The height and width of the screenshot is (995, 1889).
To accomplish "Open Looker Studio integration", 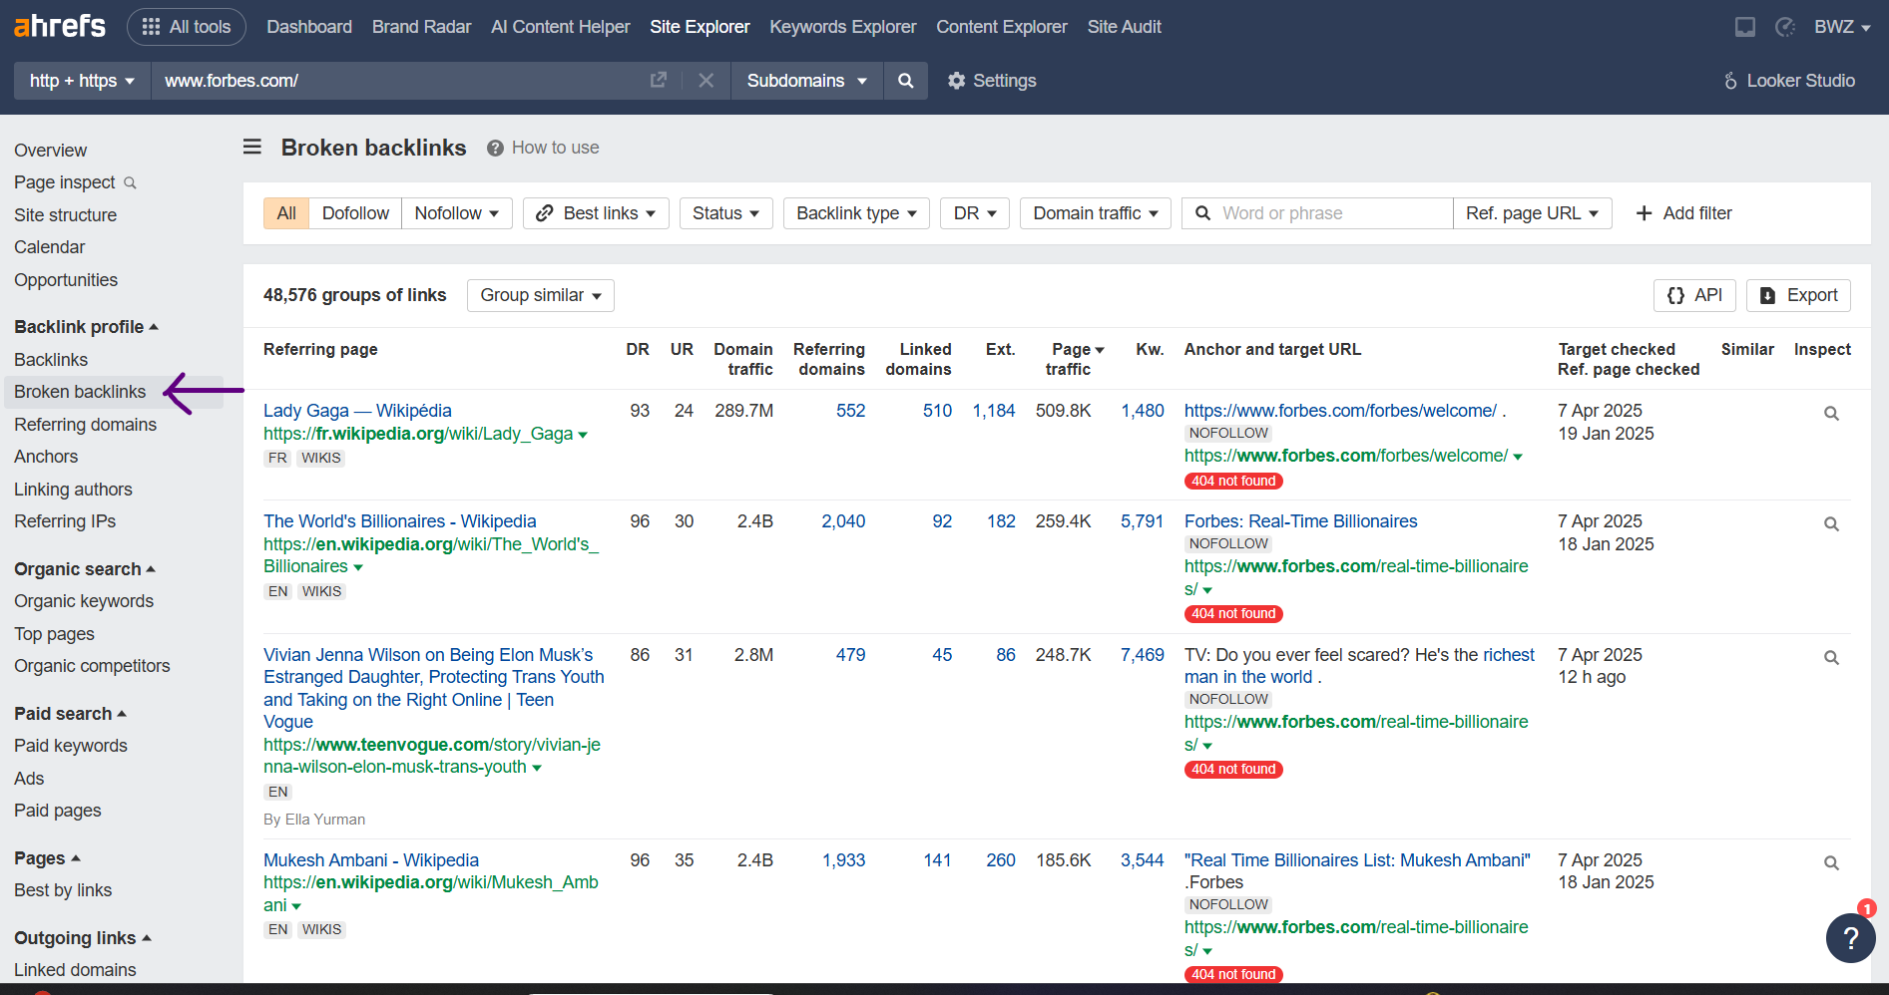I will coord(1789,81).
